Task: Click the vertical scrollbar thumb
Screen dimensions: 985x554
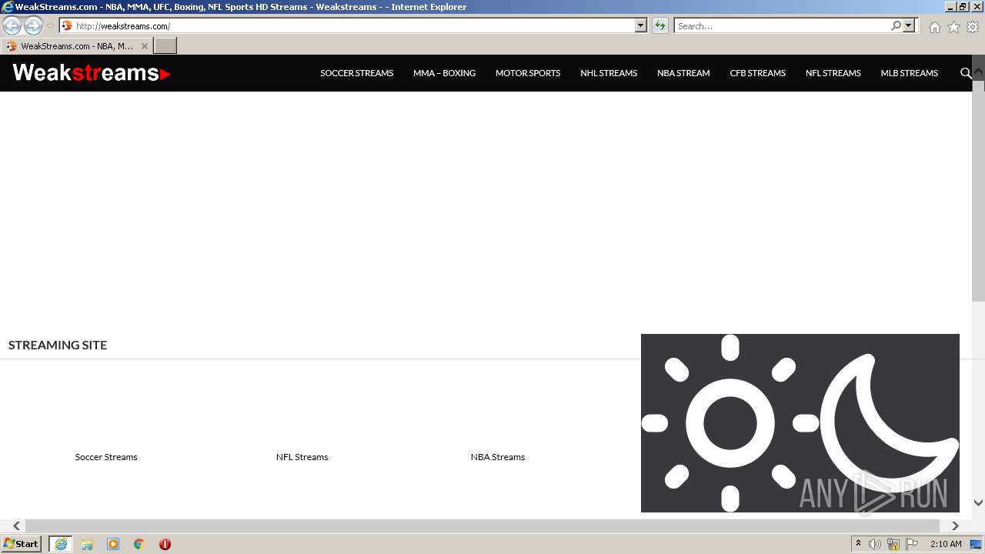Action: click(978, 190)
